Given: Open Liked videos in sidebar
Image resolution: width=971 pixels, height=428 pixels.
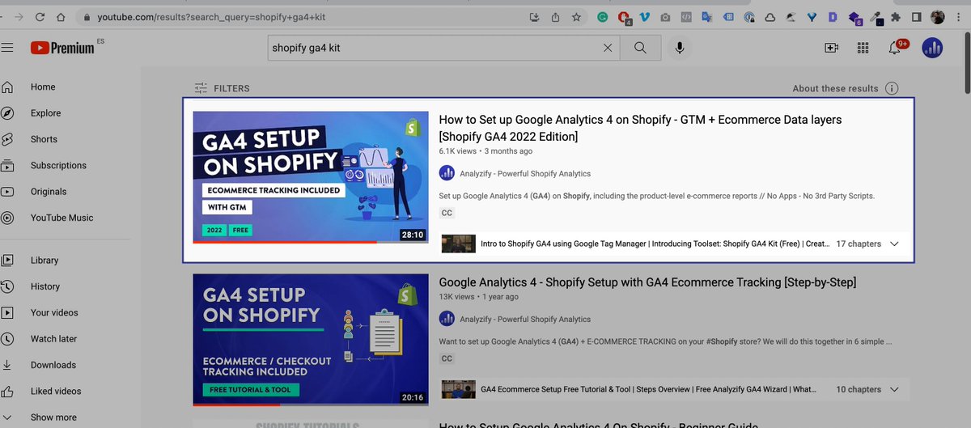Looking at the screenshot, I should click(56, 392).
